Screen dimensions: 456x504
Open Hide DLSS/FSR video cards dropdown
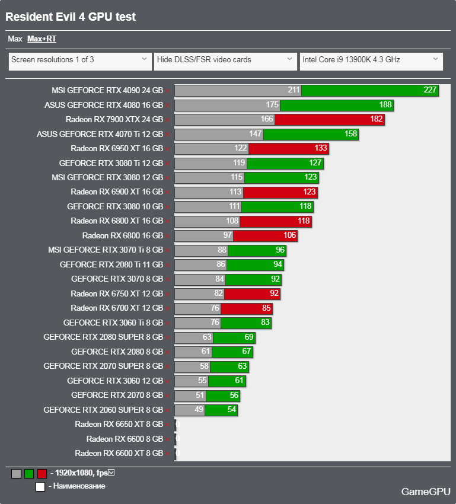(x=225, y=62)
